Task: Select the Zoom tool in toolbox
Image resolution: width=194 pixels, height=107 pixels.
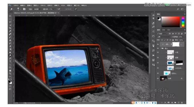Action: coord(10,73)
